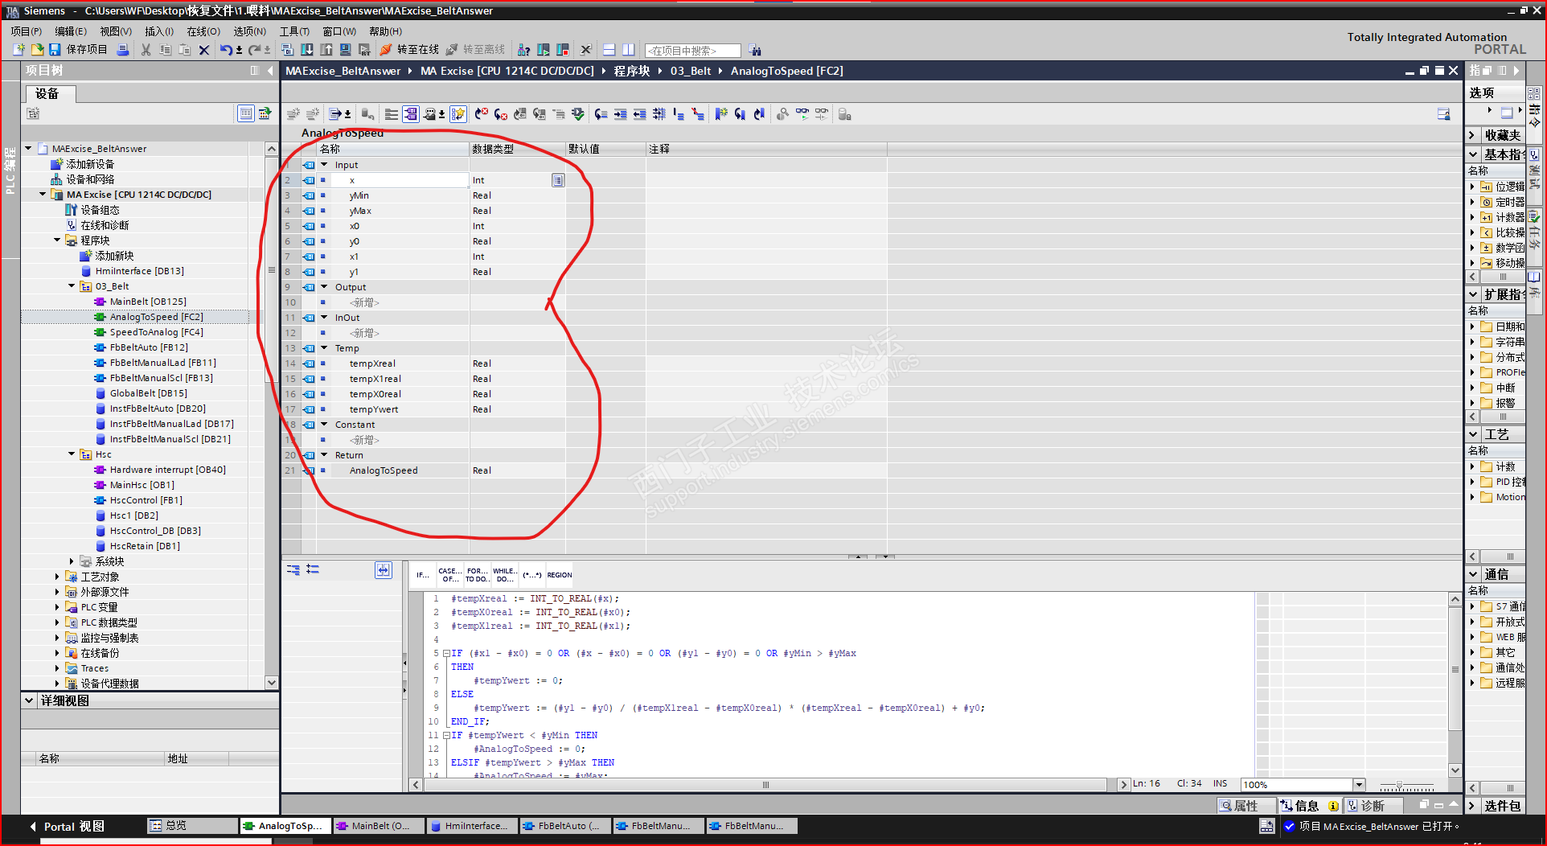Split the editor space horizontally

point(609,50)
